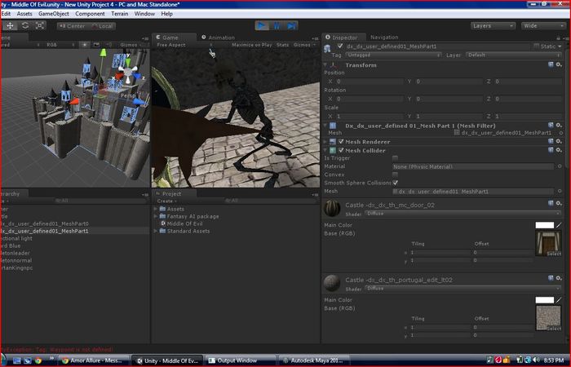Image resolution: width=571 pixels, height=367 pixels.
Task: Click the Physic Material object picker circle
Action: (560, 166)
